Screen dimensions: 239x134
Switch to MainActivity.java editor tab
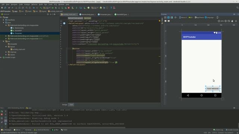point(87,15)
